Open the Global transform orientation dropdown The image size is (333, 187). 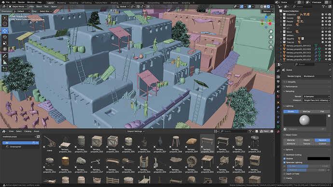click(x=123, y=7)
